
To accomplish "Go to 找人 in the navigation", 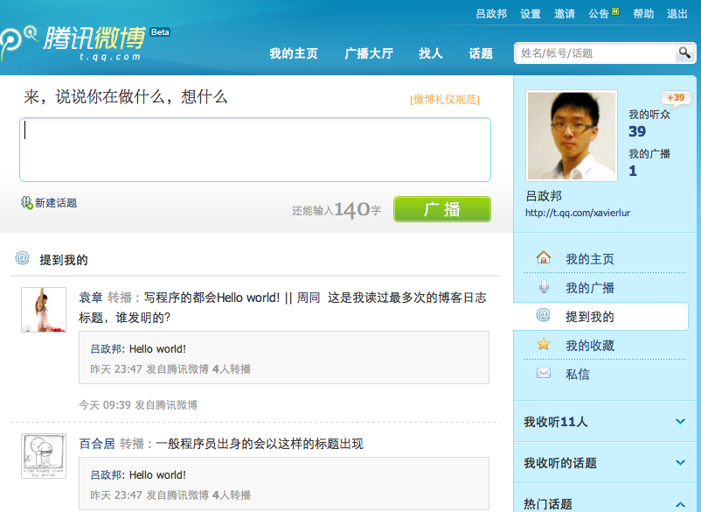I will pyautogui.click(x=430, y=53).
